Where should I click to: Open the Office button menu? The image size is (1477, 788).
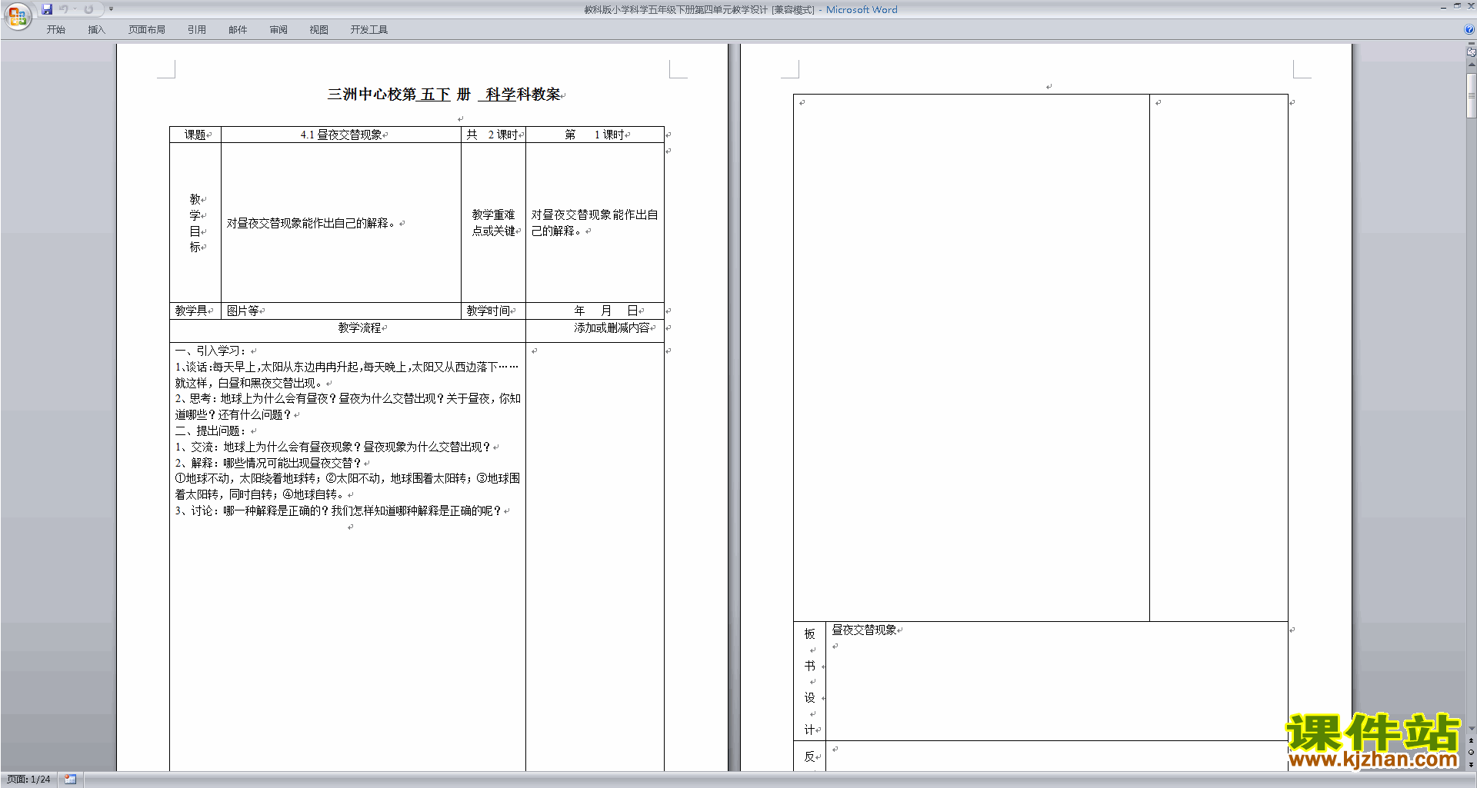pos(17,16)
